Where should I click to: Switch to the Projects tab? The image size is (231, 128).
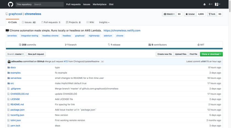73,22
